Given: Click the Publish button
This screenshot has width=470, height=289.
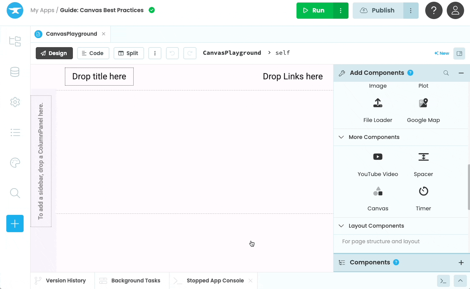Looking at the screenshot, I should point(378,10).
